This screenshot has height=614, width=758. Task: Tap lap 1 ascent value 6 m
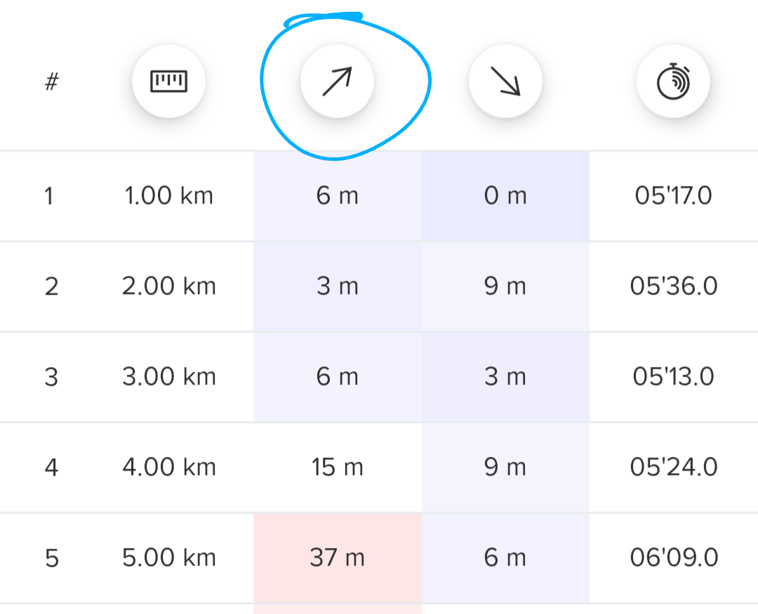click(337, 196)
